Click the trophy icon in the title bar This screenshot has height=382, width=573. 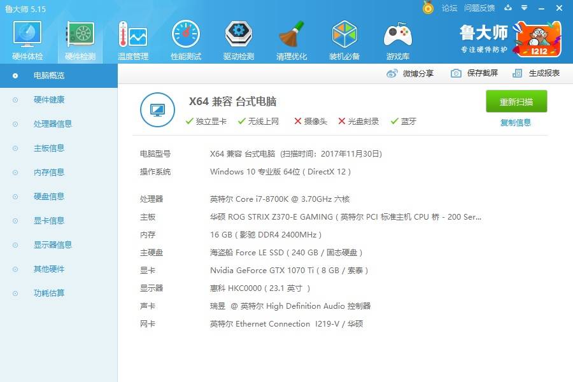tap(428, 8)
